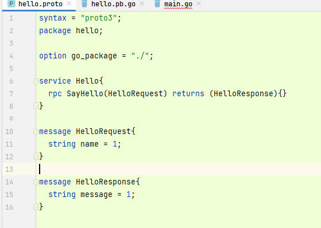
Task: Click fold end marker at line 16
Action: click(x=36, y=207)
